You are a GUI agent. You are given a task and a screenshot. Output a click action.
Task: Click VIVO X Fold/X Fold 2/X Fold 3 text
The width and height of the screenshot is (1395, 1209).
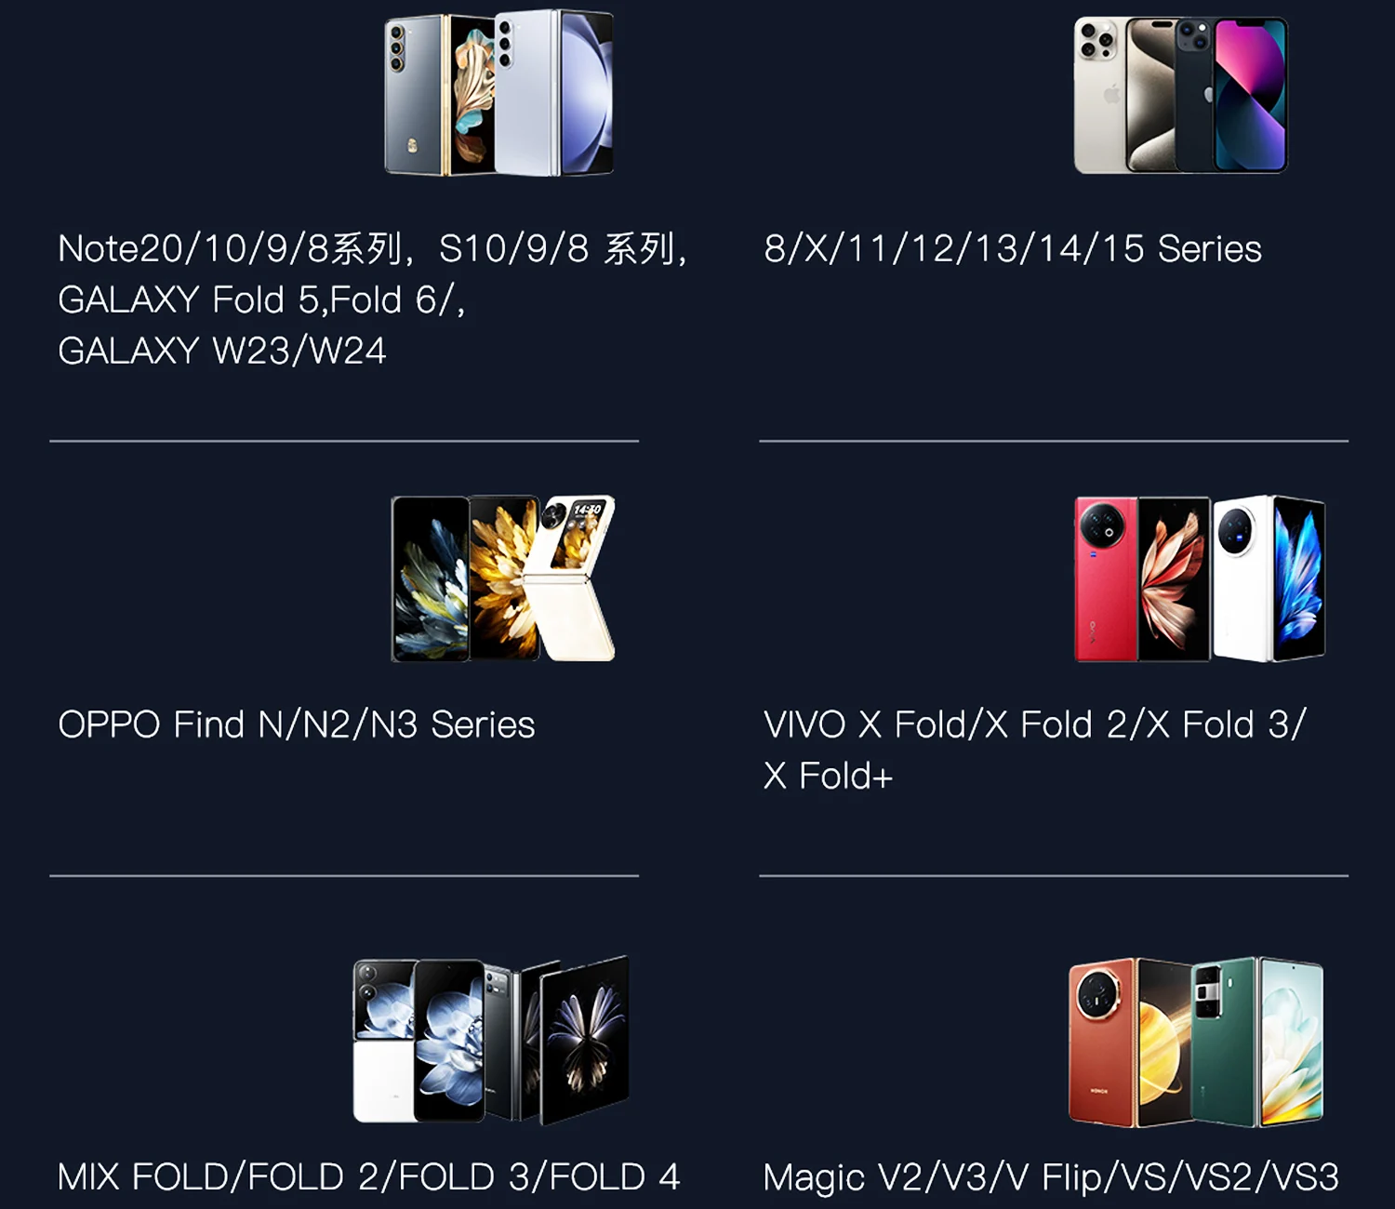click(1035, 724)
